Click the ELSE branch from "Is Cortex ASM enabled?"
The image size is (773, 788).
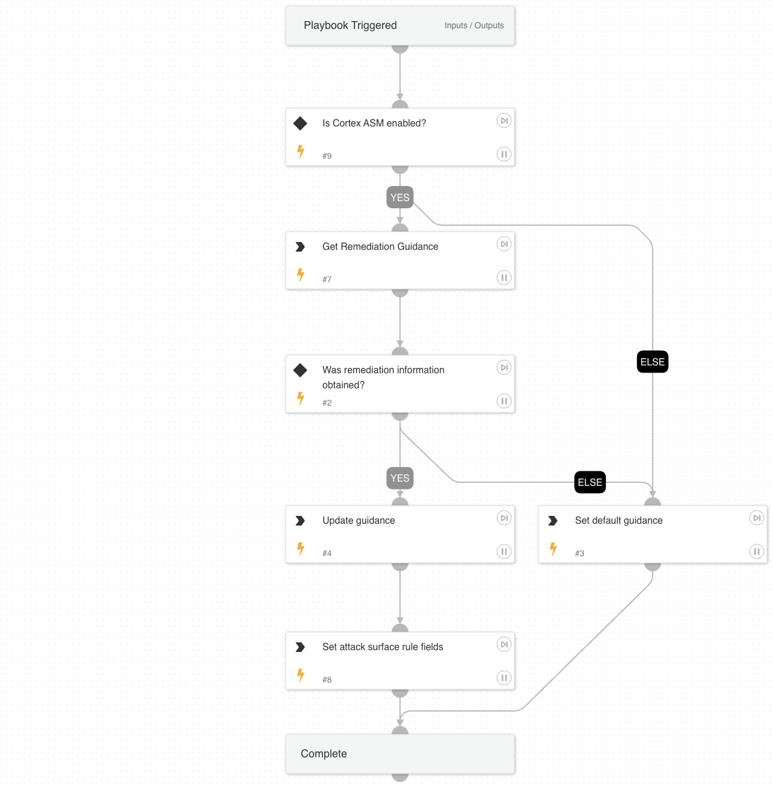click(x=652, y=361)
